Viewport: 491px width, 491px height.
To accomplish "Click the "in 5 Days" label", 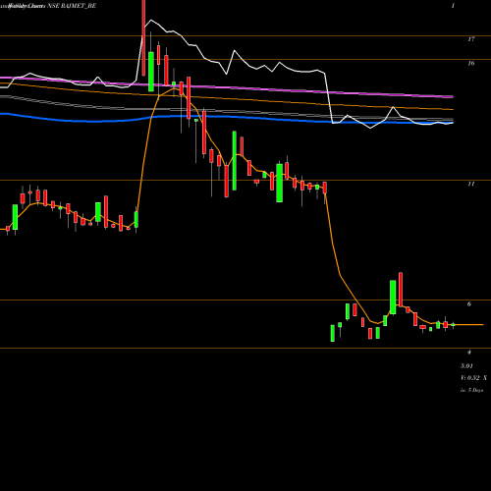I will (x=471, y=390).
